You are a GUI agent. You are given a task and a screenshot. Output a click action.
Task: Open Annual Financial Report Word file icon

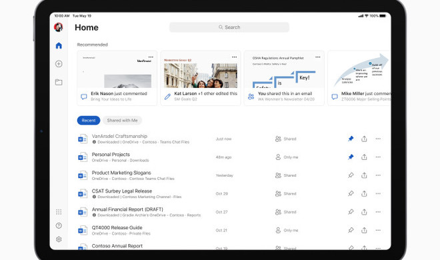[83, 212]
